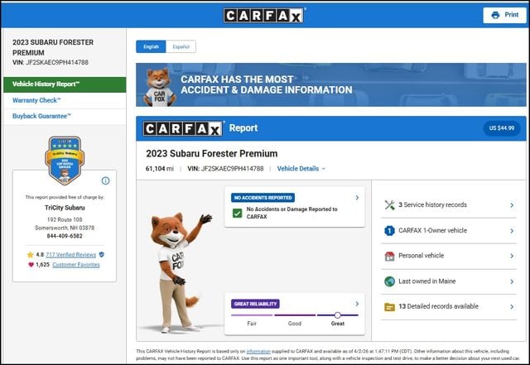Click the printer icon in header
The image size is (530, 365).
click(x=495, y=15)
